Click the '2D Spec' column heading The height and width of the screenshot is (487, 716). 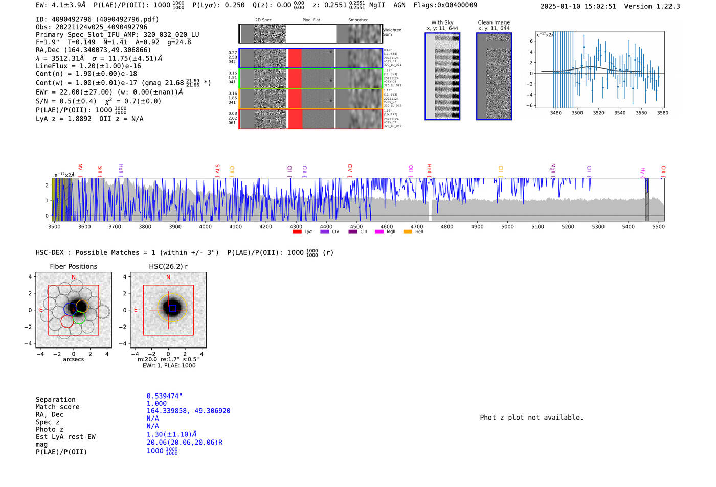point(263,20)
